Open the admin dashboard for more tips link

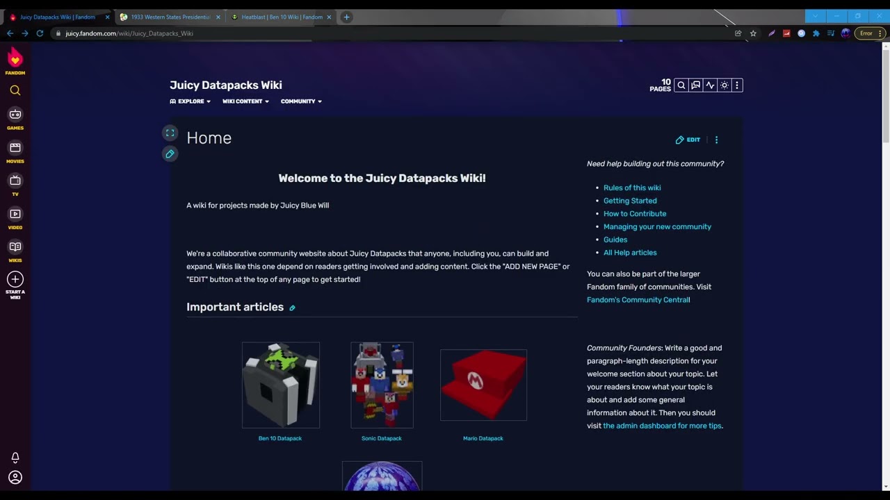[662, 426]
